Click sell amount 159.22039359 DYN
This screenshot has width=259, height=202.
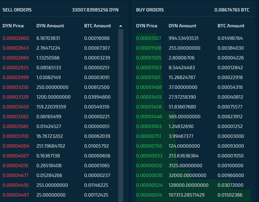(x=51, y=107)
